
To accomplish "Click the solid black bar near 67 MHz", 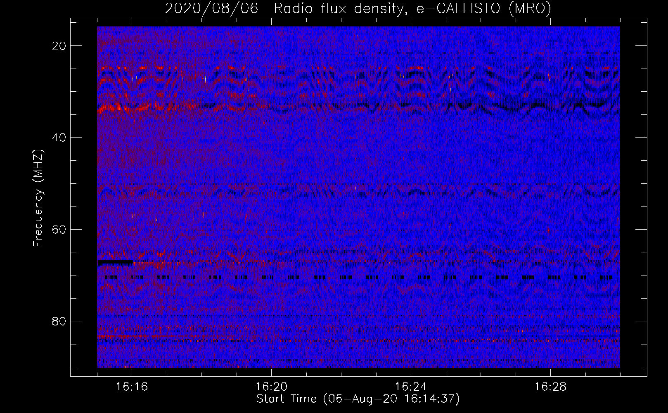I will (x=115, y=263).
